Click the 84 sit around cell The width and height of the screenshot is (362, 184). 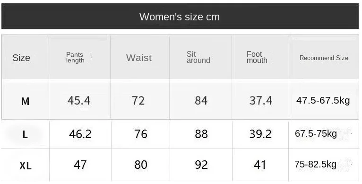201,101
